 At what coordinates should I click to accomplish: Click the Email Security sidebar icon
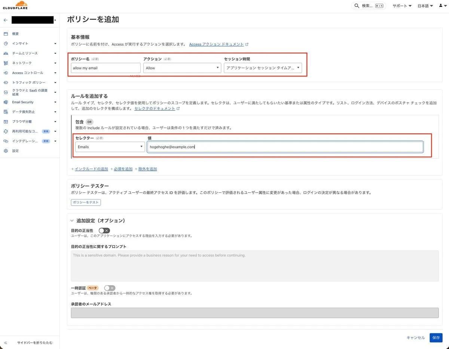tap(6, 102)
